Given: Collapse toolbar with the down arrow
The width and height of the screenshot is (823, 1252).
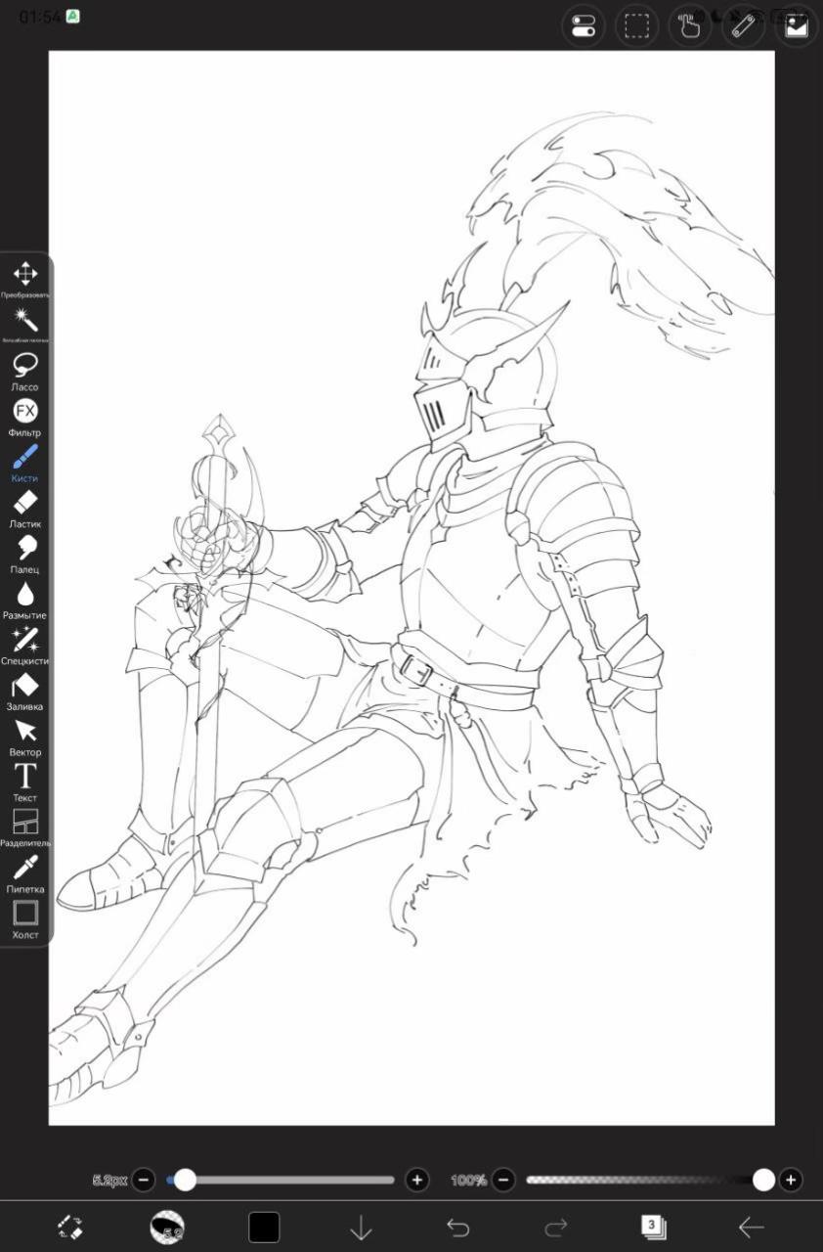Looking at the screenshot, I should [361, 1227].
